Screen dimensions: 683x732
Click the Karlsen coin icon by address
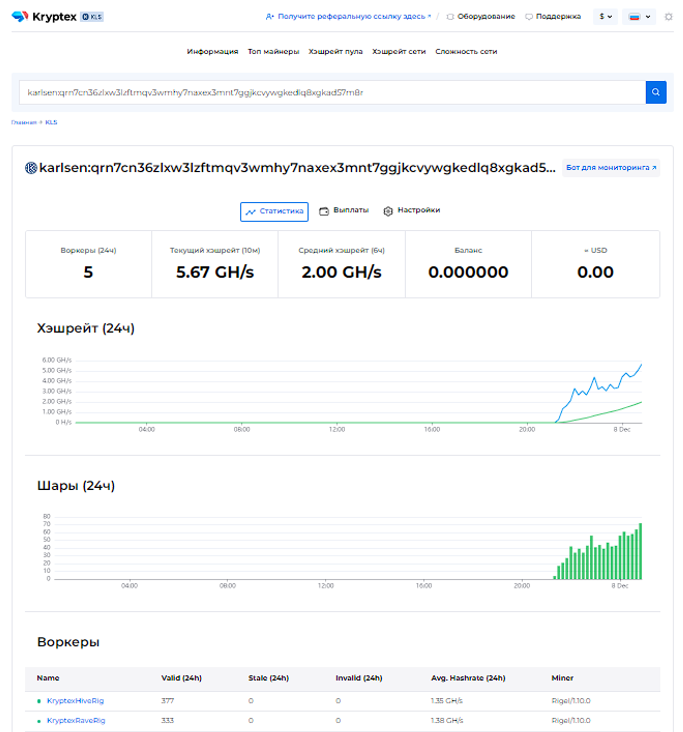(x=31, y=168)
